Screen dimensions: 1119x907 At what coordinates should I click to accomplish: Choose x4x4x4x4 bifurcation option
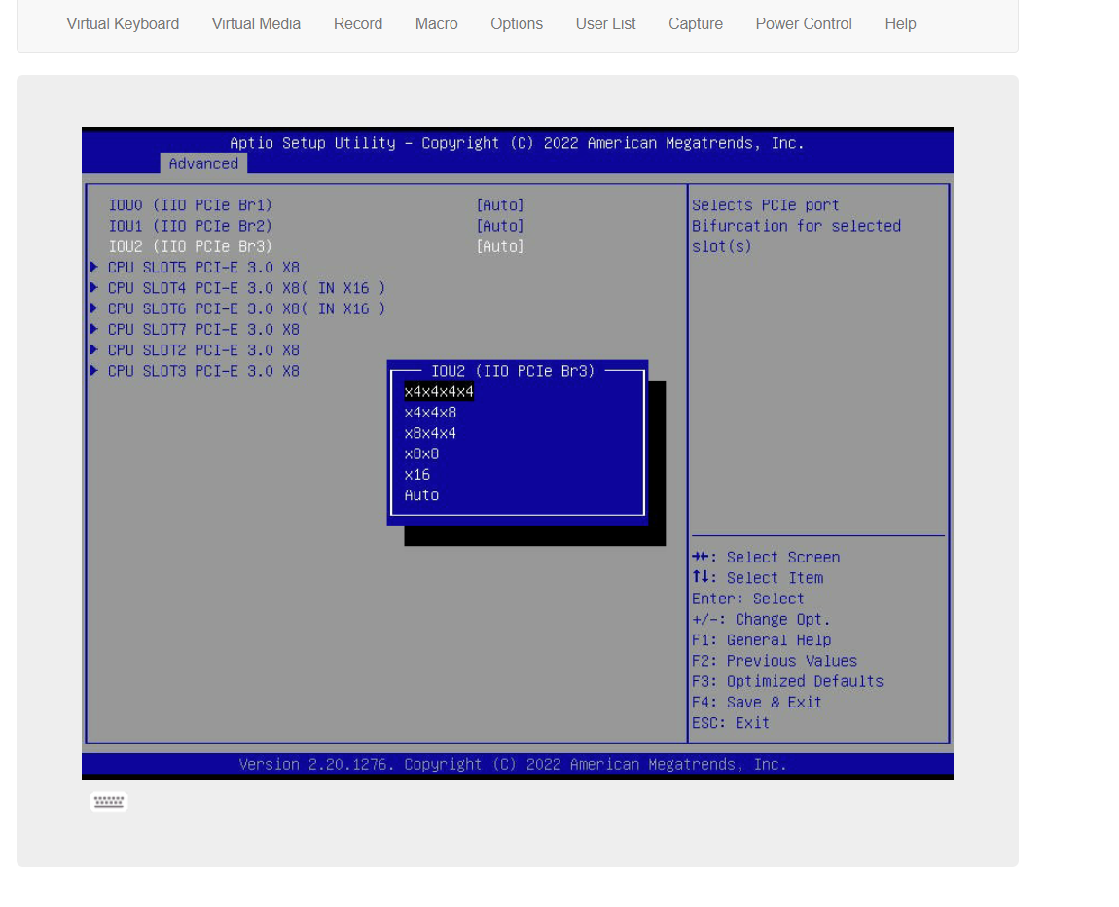[439, 392]
